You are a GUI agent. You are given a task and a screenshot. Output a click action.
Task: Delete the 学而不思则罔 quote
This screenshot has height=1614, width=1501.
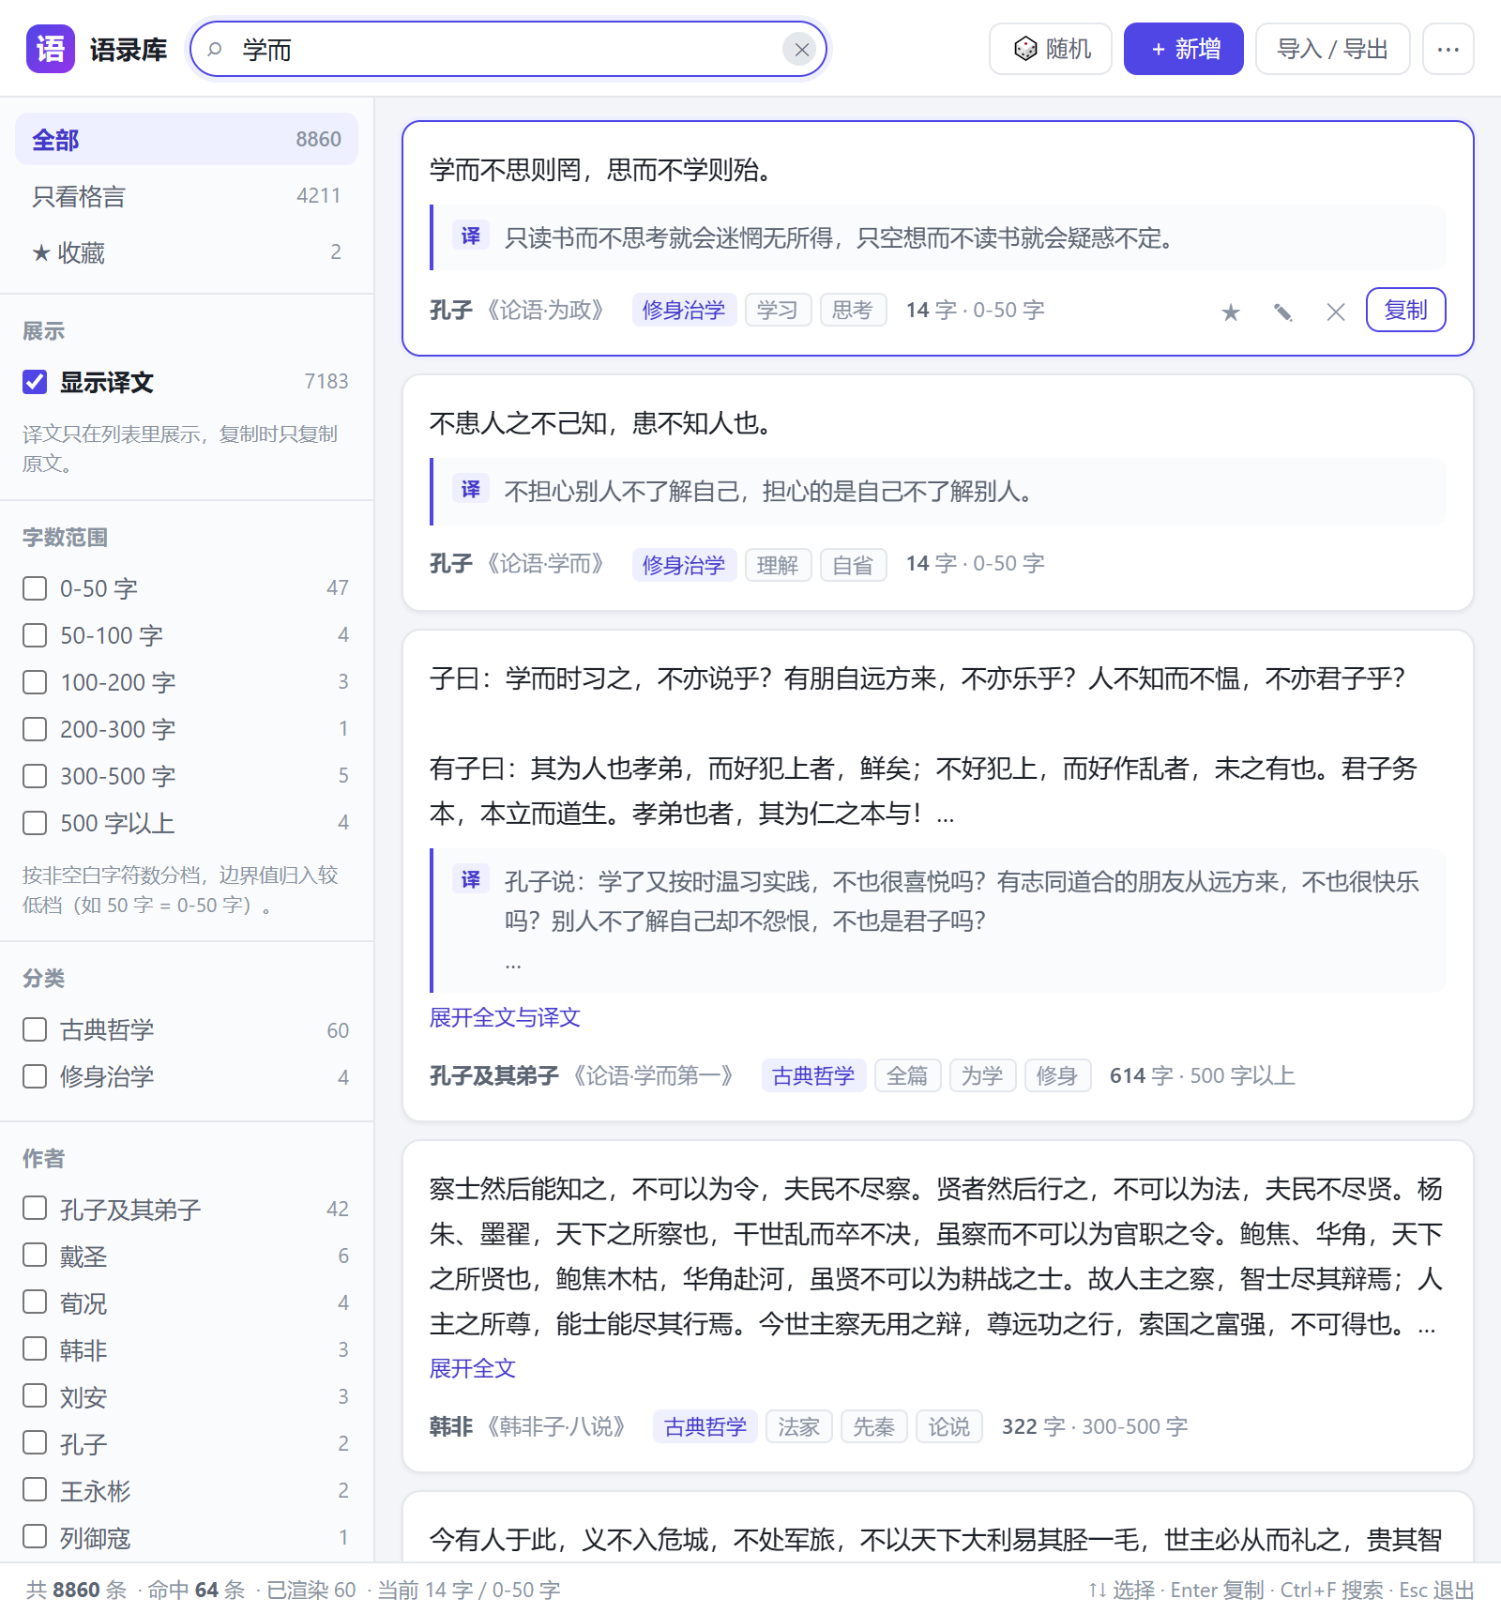[1336, 312]
